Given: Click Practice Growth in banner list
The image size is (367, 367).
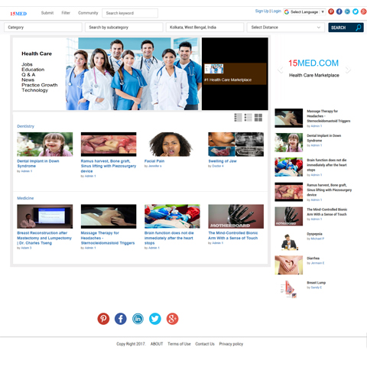Looking at the screenshot, I should click(x=40, y=85).
